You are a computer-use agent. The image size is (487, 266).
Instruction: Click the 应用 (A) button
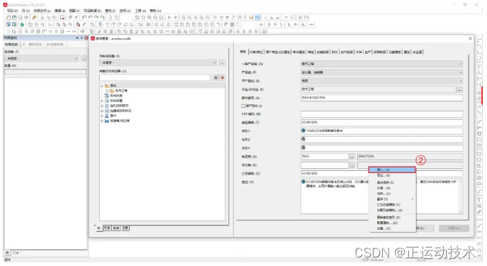454,228
